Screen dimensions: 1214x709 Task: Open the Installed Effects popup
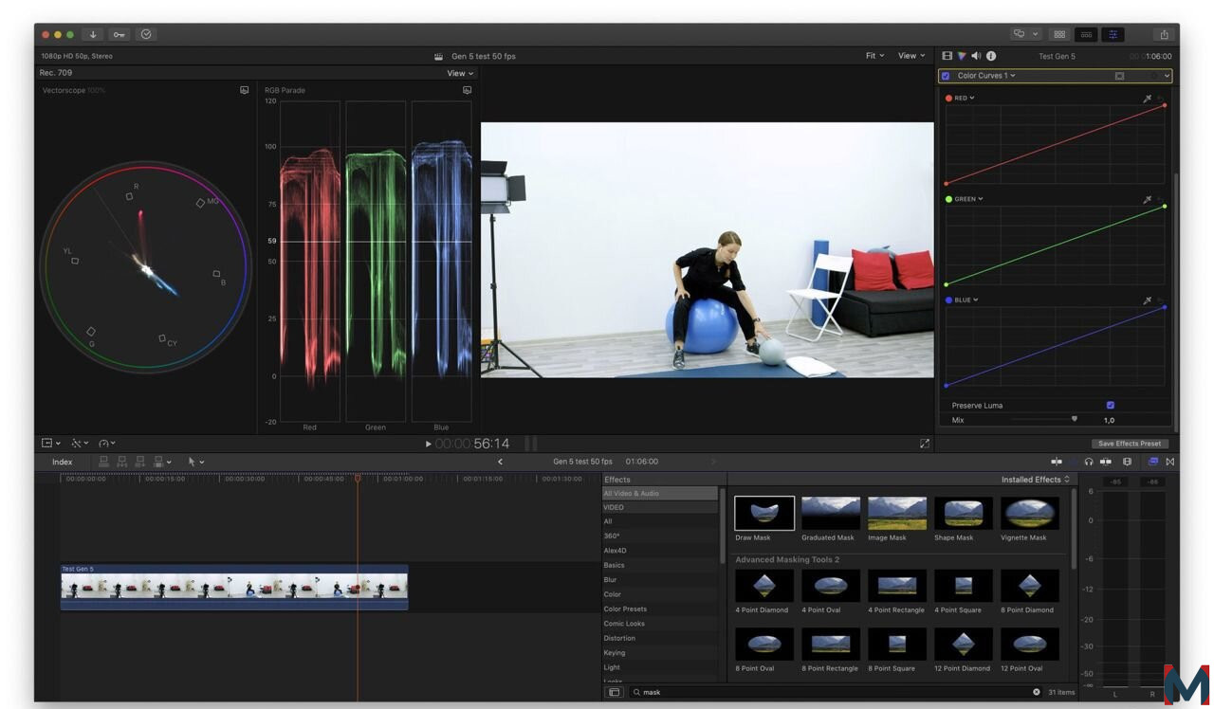tap(1035, 480)
